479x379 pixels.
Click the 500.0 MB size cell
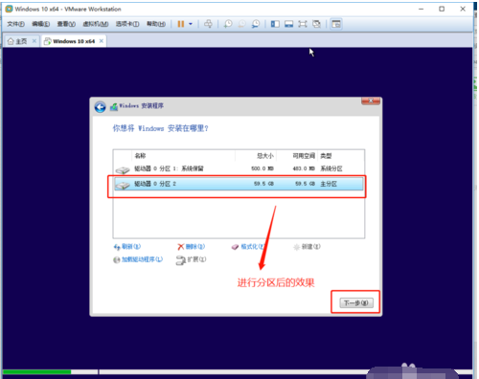click(262, 168)
